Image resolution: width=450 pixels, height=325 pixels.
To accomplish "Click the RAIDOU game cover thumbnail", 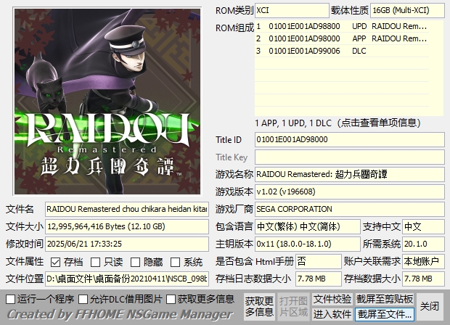I will pos(107,102).
